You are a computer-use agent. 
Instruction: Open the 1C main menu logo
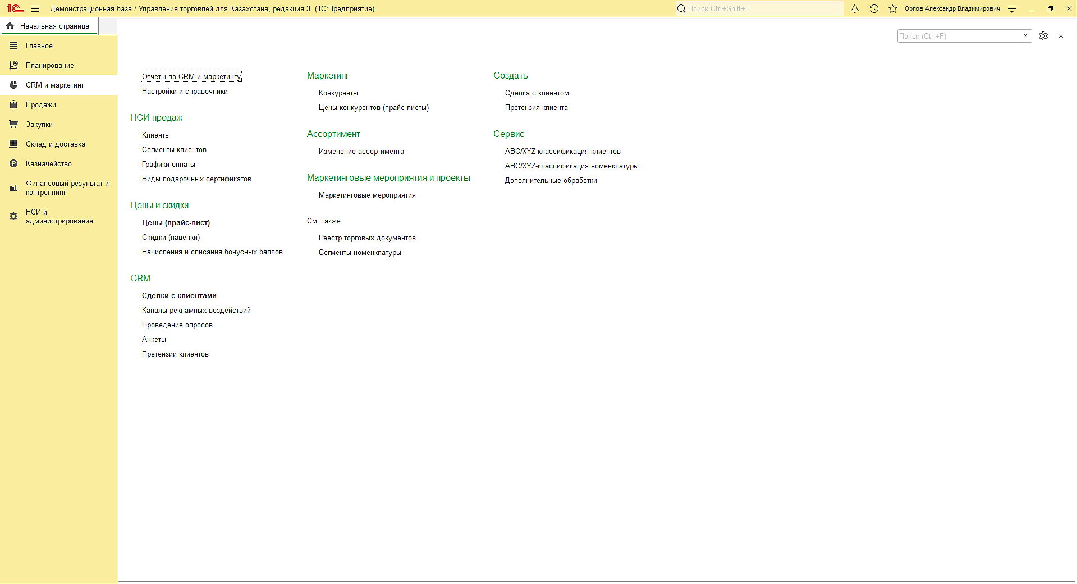(x=15, y=8)
